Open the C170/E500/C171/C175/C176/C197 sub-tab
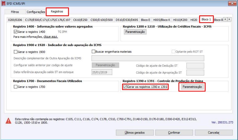The image size is (238, 140). pyautogui.click(x=48, y=20)
